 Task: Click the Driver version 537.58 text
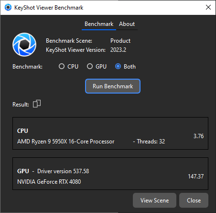click(63, 171)
